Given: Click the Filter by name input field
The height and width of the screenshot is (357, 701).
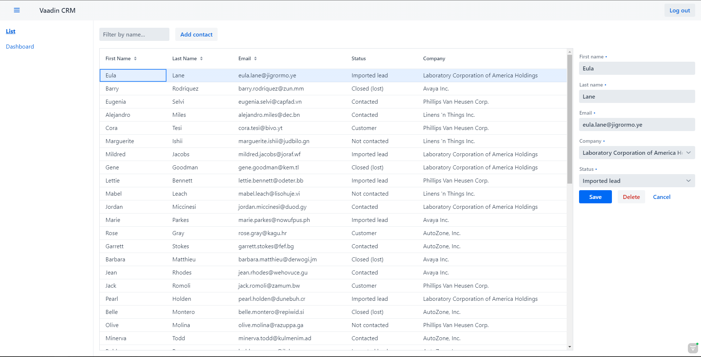Looking at the screenshot, I should [x=134, y=34].
